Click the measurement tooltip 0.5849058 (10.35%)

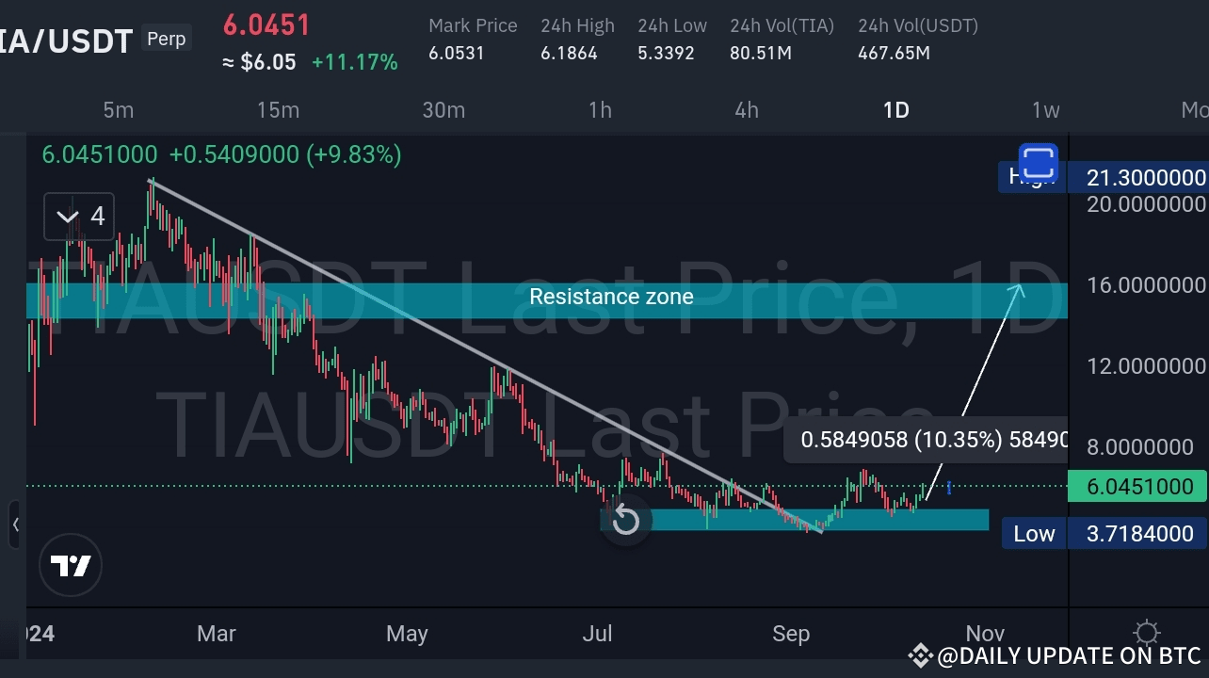(x=926, y=439)
